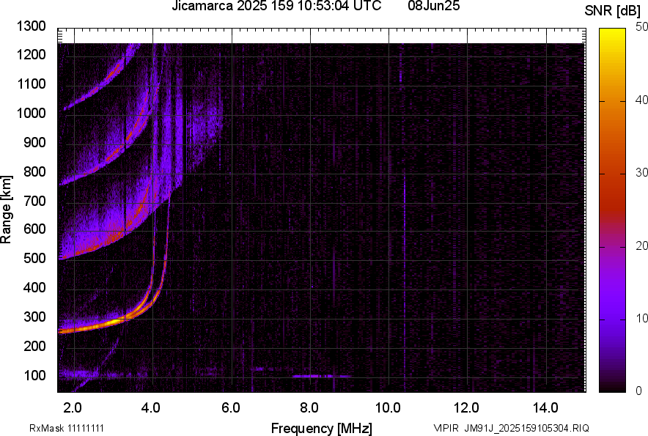Click the 500 range tick label
The image size is (648, 436).
(x=34, y=258)
